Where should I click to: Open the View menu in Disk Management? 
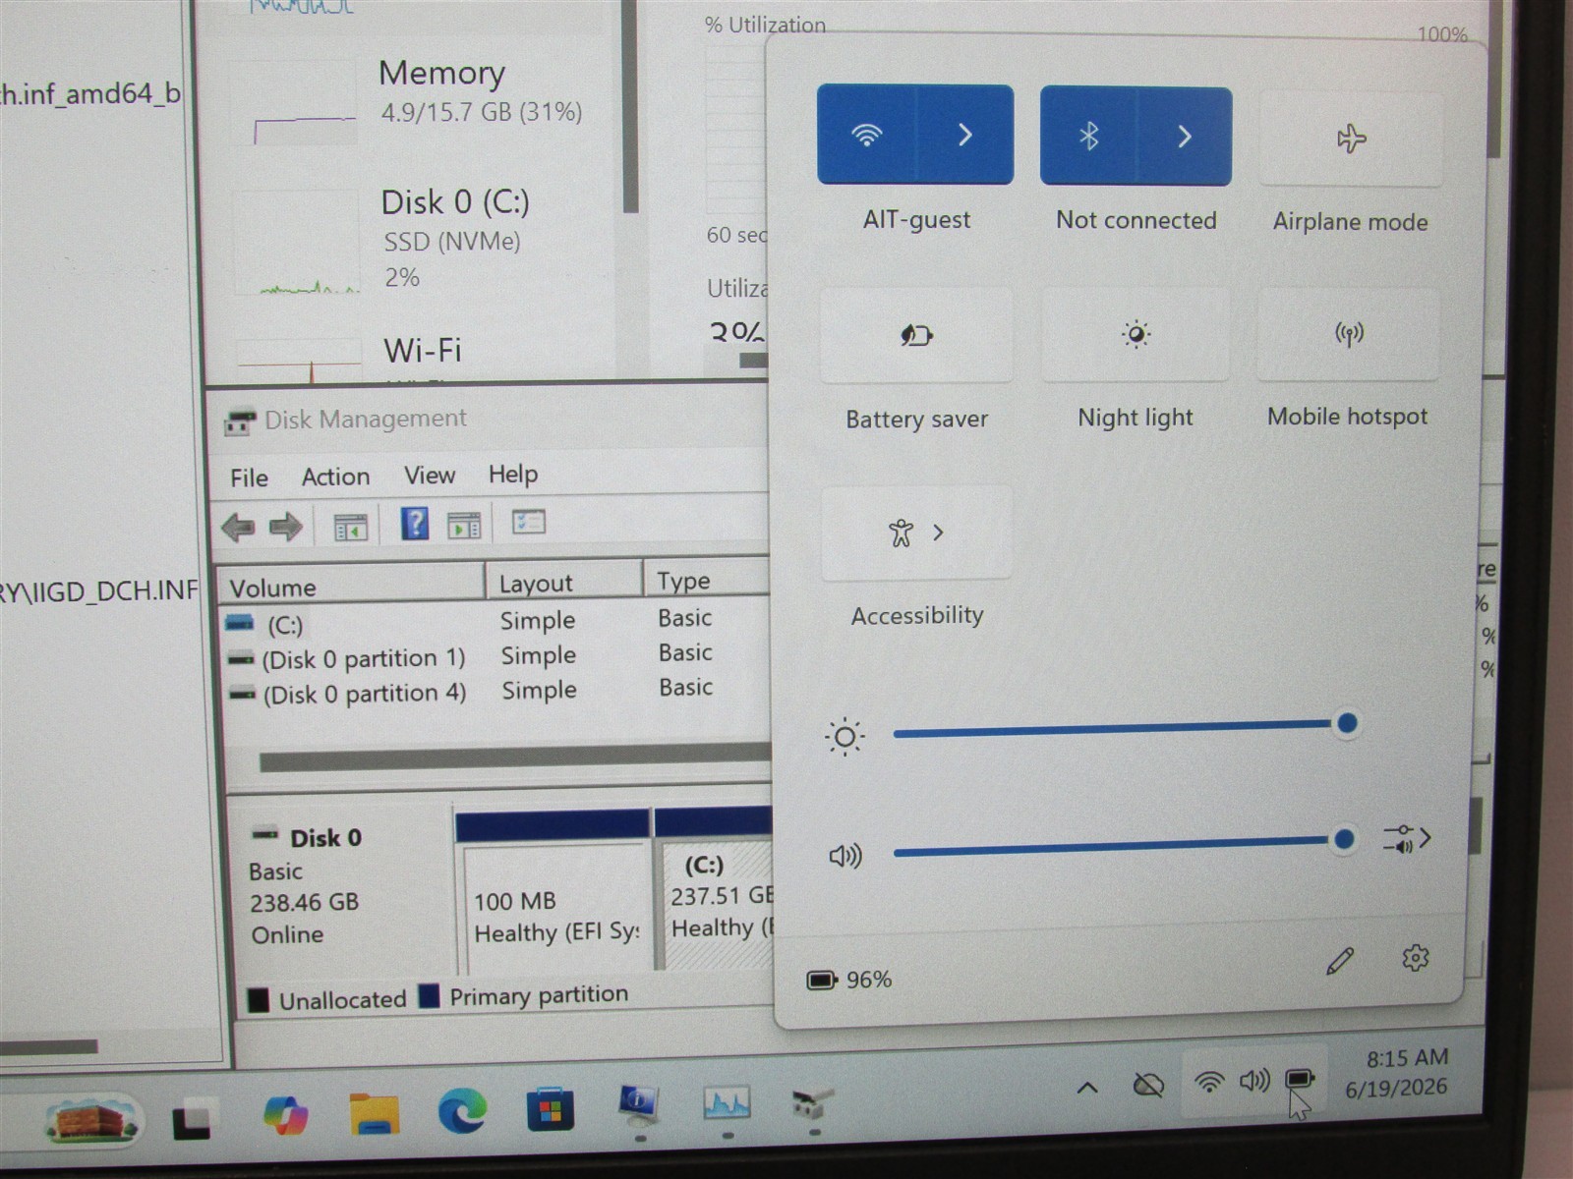click(430, 476)
